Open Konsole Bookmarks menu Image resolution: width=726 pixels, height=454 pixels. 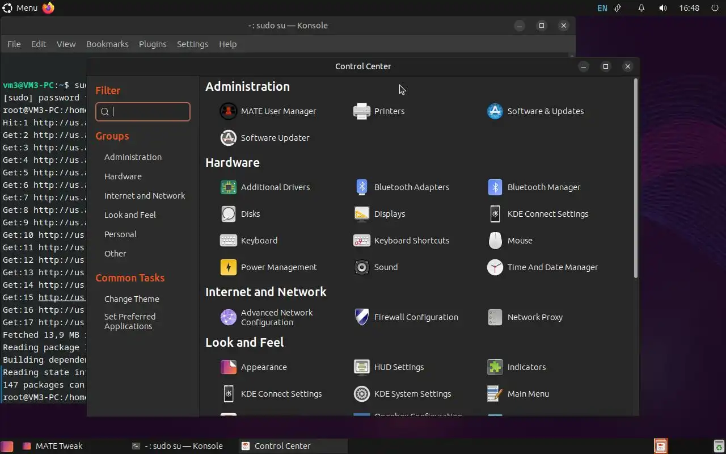(x=107, y=44)
